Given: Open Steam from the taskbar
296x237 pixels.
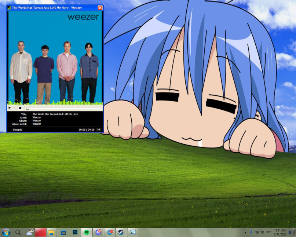Looking at the screenshot, I should [x=120, y=232].
